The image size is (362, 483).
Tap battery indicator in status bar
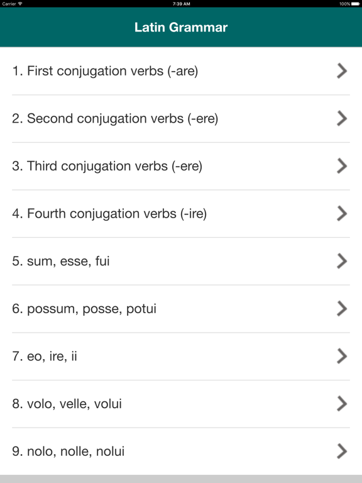(355, 4)
